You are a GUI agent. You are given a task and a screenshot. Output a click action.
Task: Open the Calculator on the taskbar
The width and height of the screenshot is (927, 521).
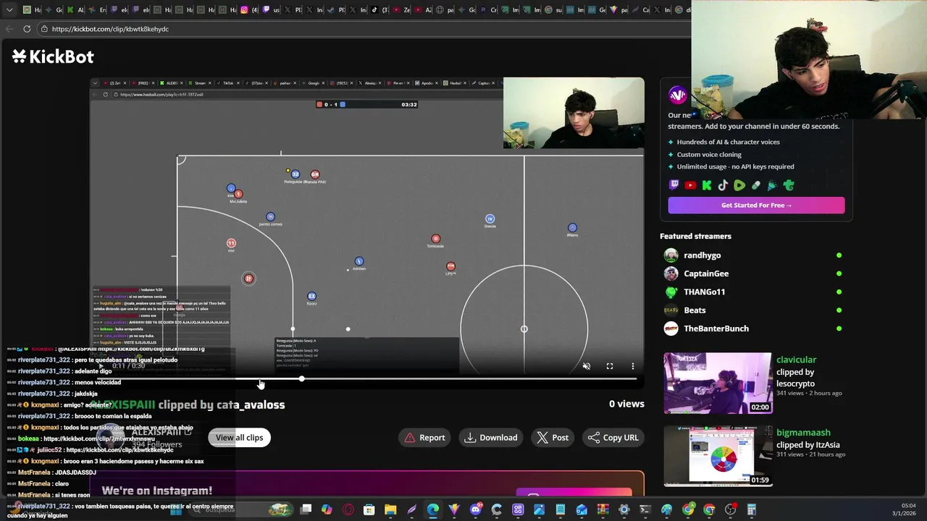coord(752,510)
